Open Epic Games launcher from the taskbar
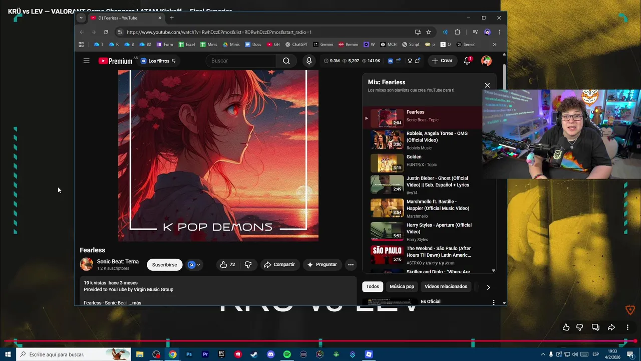The width and height of the screenshot is (641, 361). click(221, 354)
